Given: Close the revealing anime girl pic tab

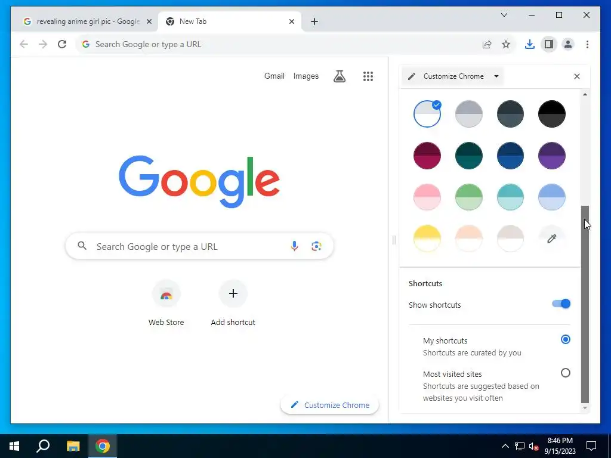Looking at the screenshot, I should coord(149,21).
